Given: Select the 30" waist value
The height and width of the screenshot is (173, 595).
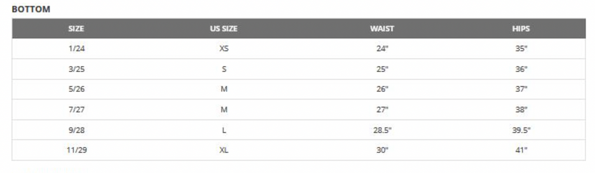Looking at the screenshot, I should tap(382, 150).
